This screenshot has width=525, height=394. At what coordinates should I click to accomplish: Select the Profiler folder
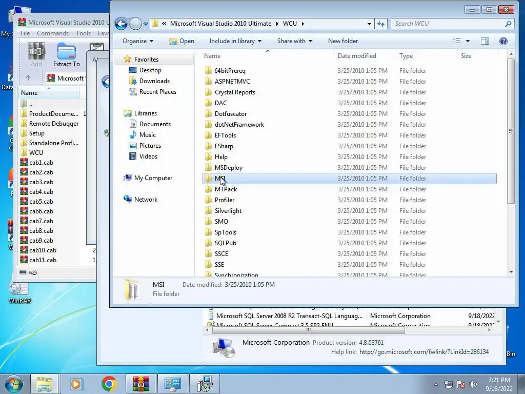tap(225, 200)
